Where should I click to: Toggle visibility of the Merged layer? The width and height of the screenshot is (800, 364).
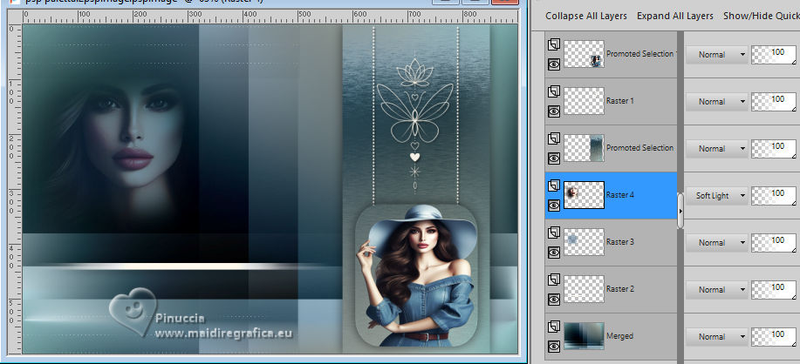pyautogui.click(x=554, y=347)
